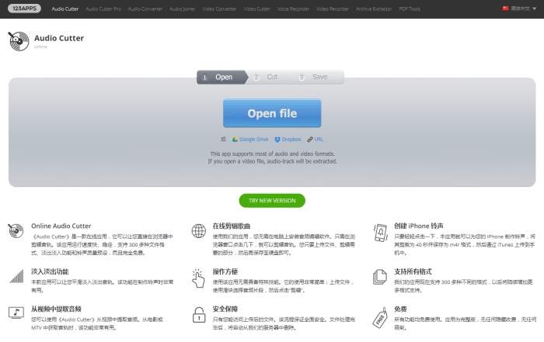Click the 在线剪辑歌曲 heading
The width and height of the screenshot is (544, 342).
(232, 226)
